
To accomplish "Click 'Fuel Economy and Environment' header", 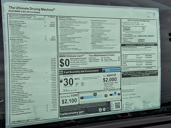I will tap(81, 71).
